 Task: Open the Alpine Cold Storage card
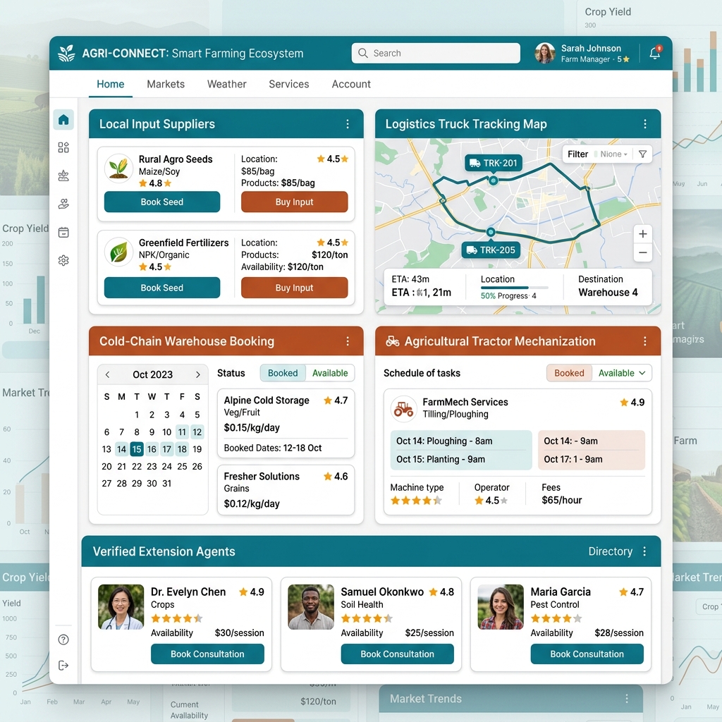tap(286, 424)
